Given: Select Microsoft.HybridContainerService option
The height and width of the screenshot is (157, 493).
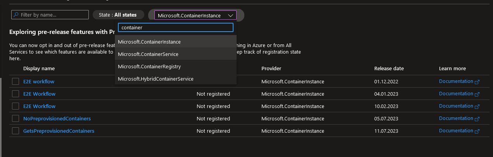Looking at the screenshot, I should tap(175, 79).
